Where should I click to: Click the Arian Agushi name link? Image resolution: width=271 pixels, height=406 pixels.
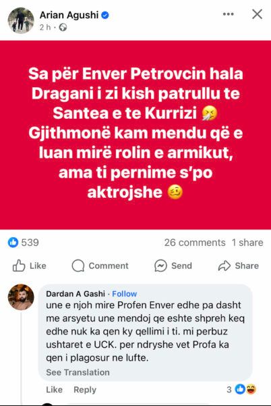(x=69, y=15)
